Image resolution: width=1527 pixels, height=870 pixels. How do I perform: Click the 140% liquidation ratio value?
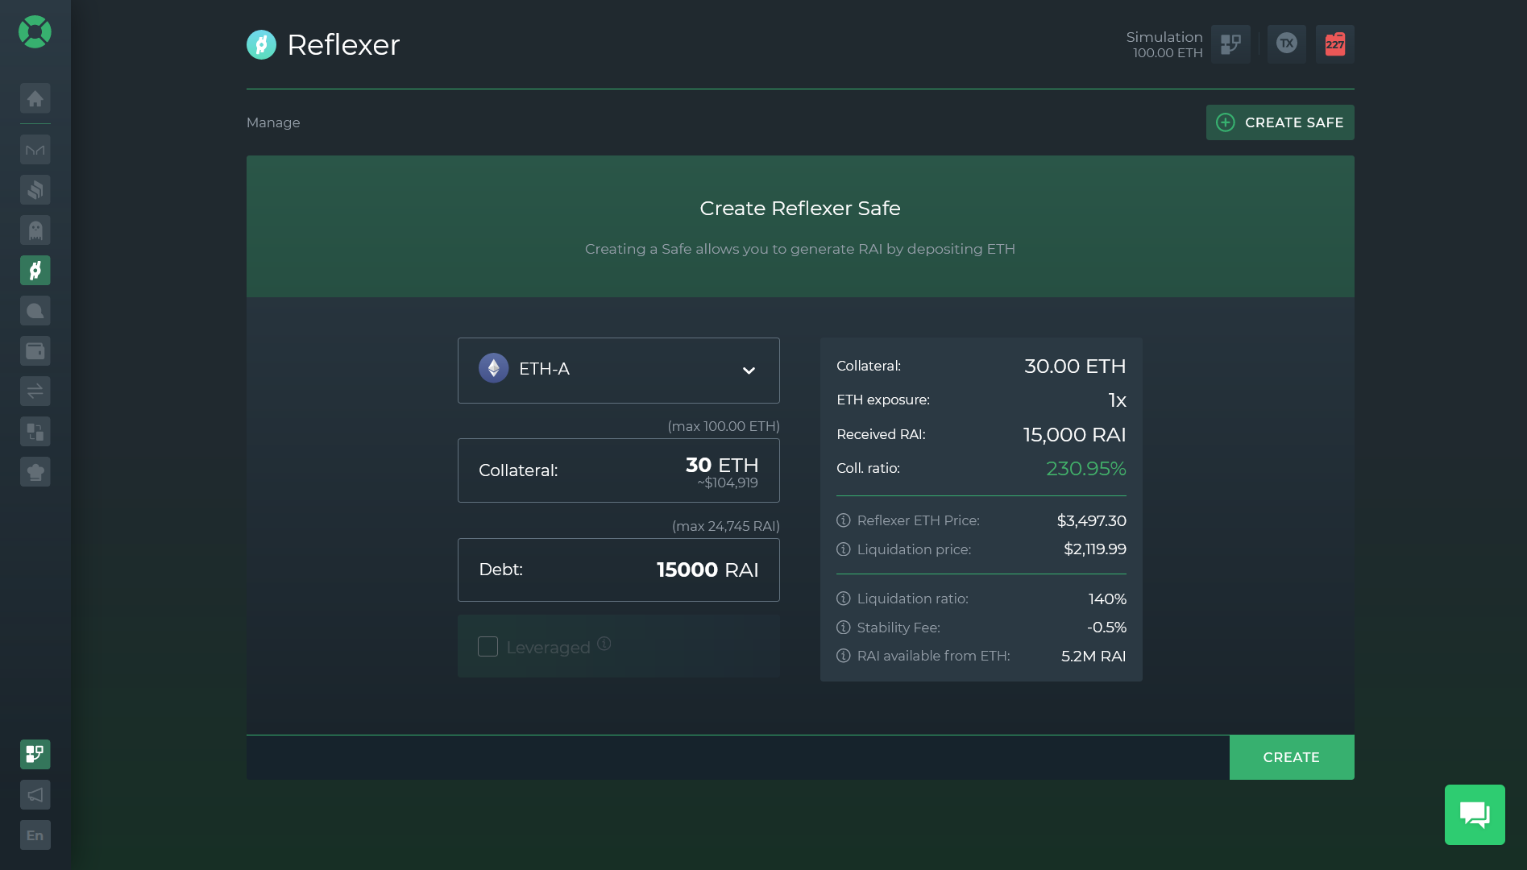(1107, 599)
